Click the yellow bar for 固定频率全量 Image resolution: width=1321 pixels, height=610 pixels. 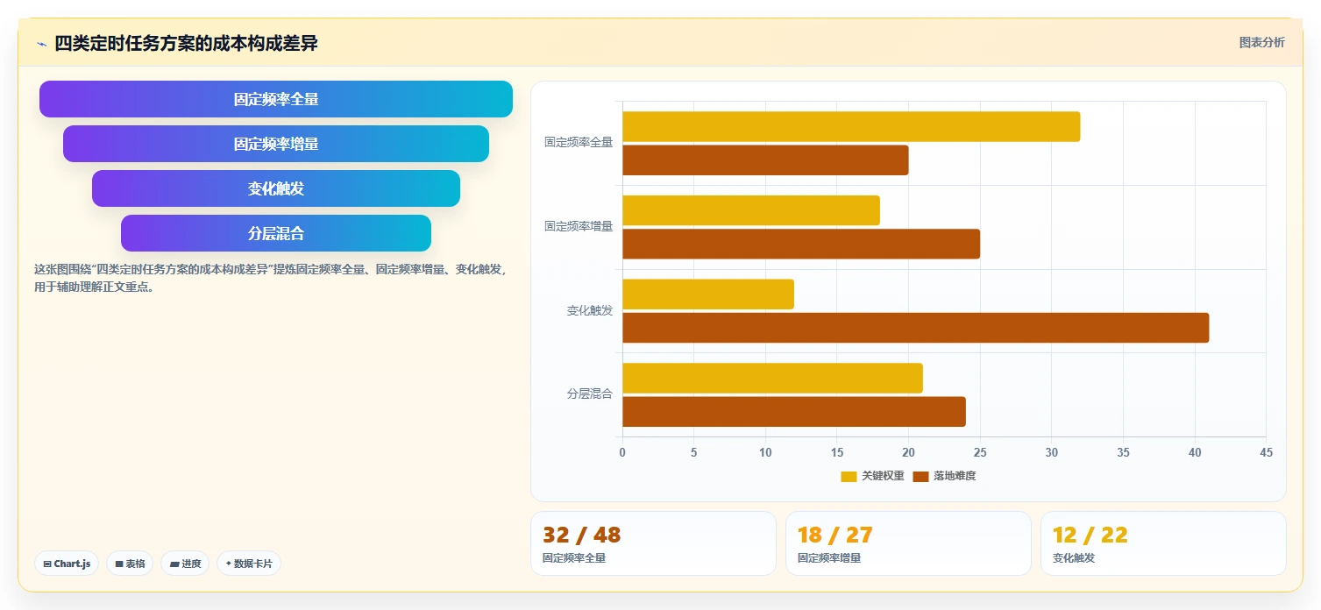[851, 126]
